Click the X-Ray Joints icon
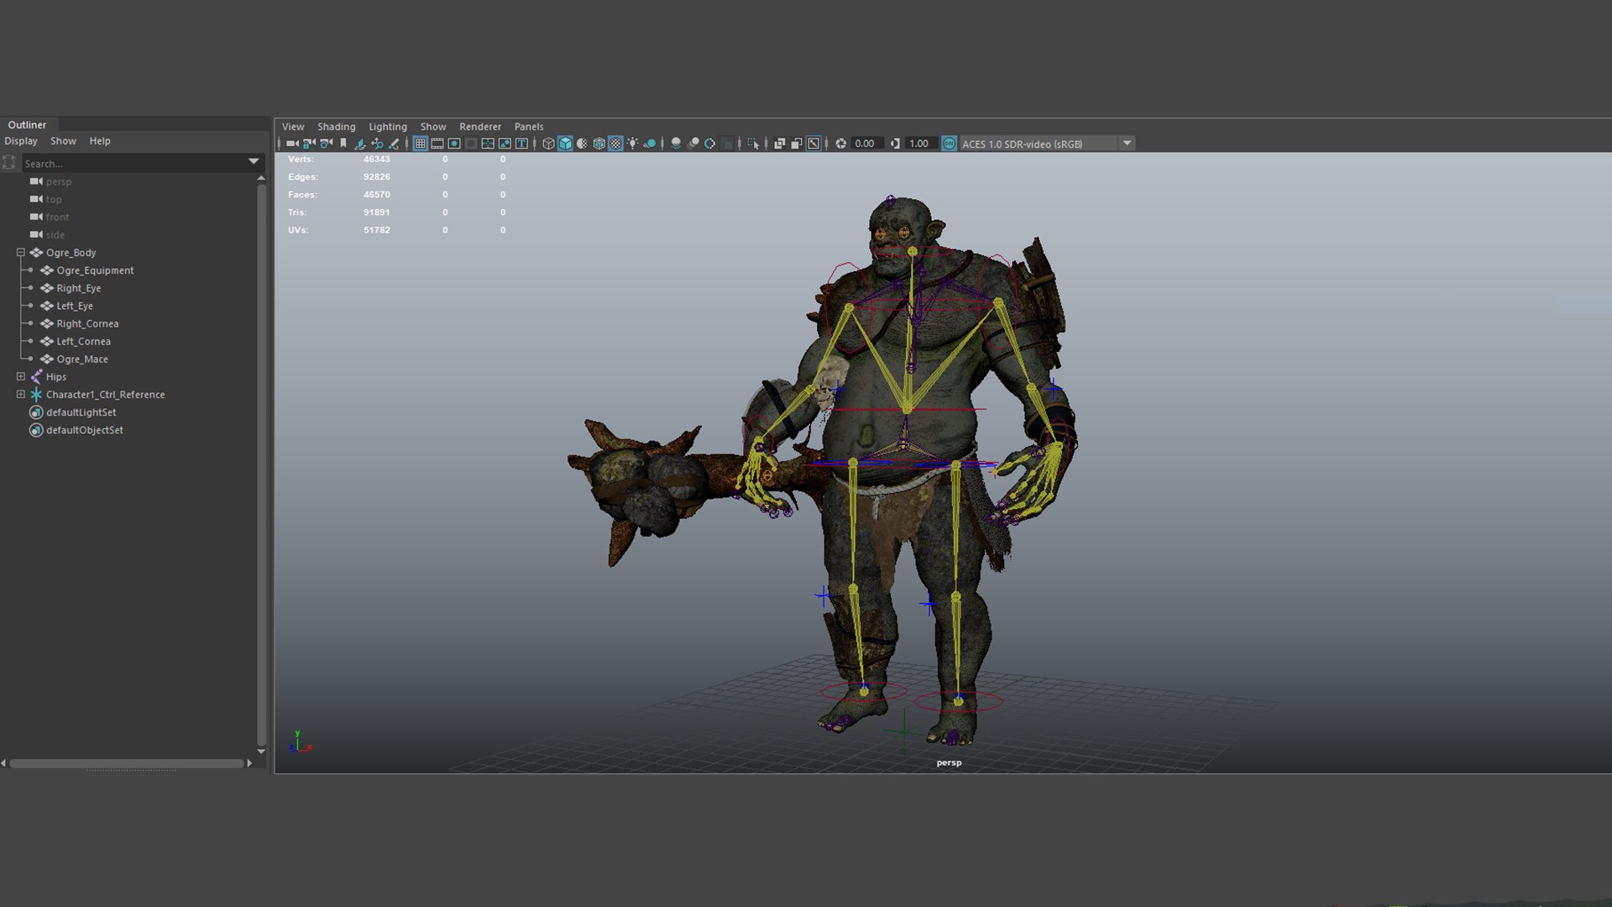The image size is (1612, 907). 813,144
